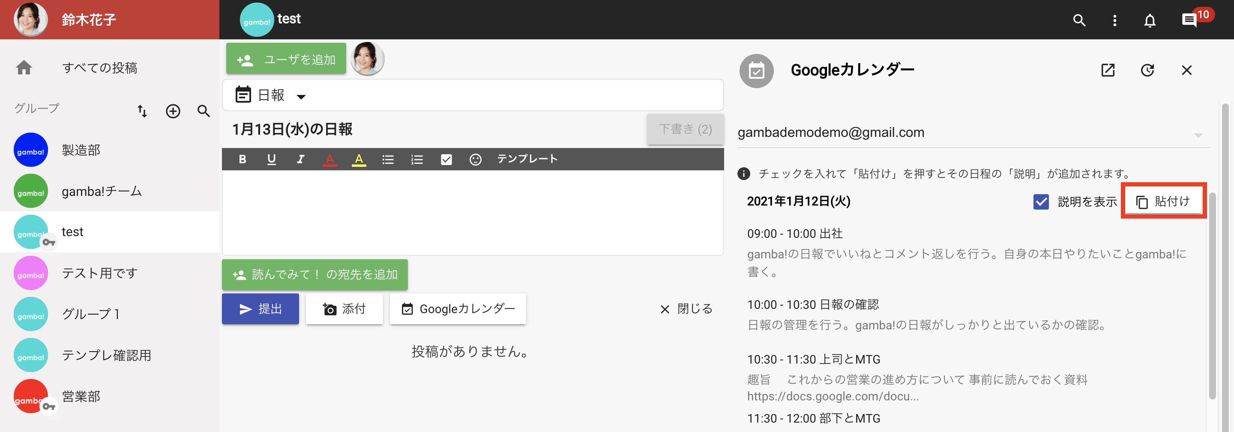The height and width of the screenshot is (432, 1234).
Task: Apply underline formatting
Action: coord(271,159)
